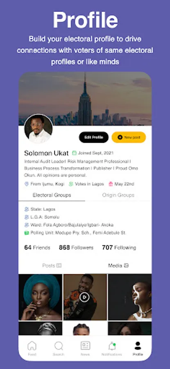Image resolution: width=170 pixels, height=369 pixels.
Task: Click the location pin icon near Ijumu, Kogi
Action: (27, 184)
